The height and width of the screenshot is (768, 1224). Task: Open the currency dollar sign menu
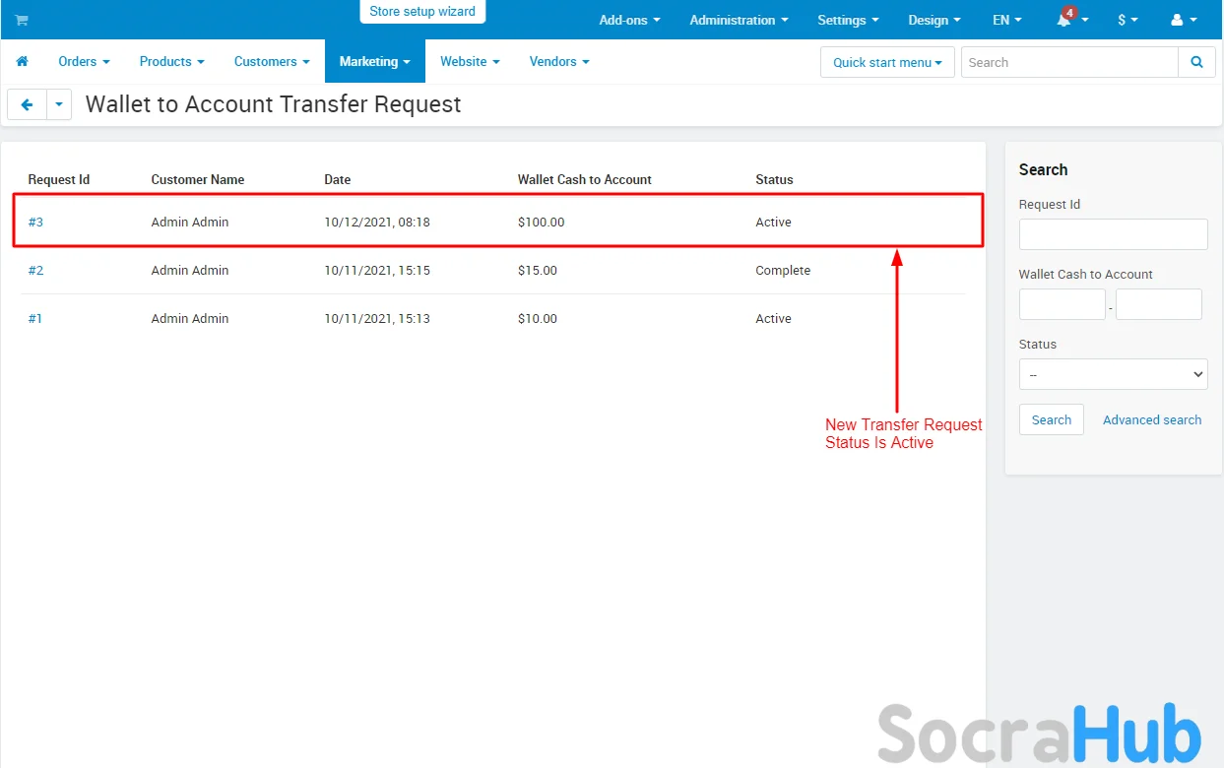1127,20
